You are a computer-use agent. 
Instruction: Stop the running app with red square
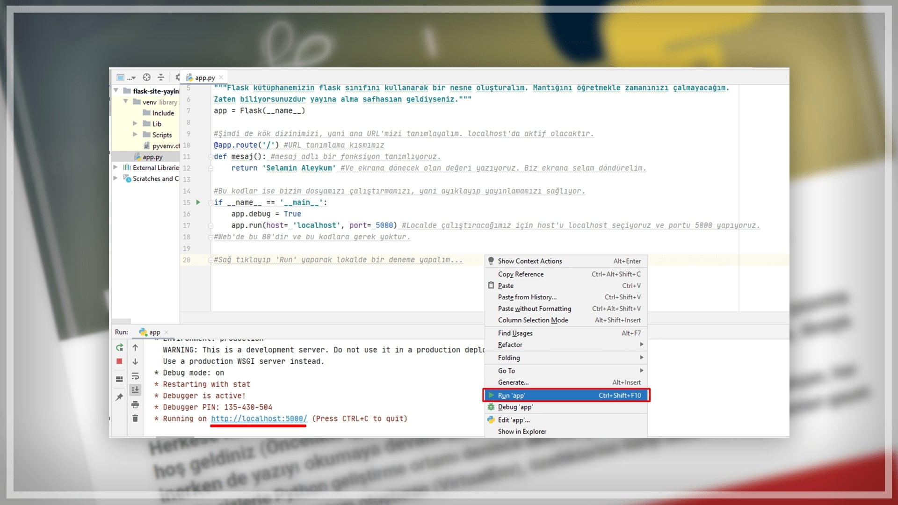pos(119,361)
